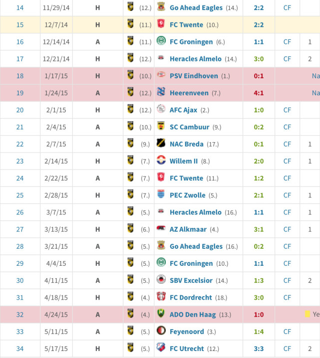Click the AZ Alkmaar club logo
The width and height of the screenshot is (320, 358).
click(x=161, y=229)
